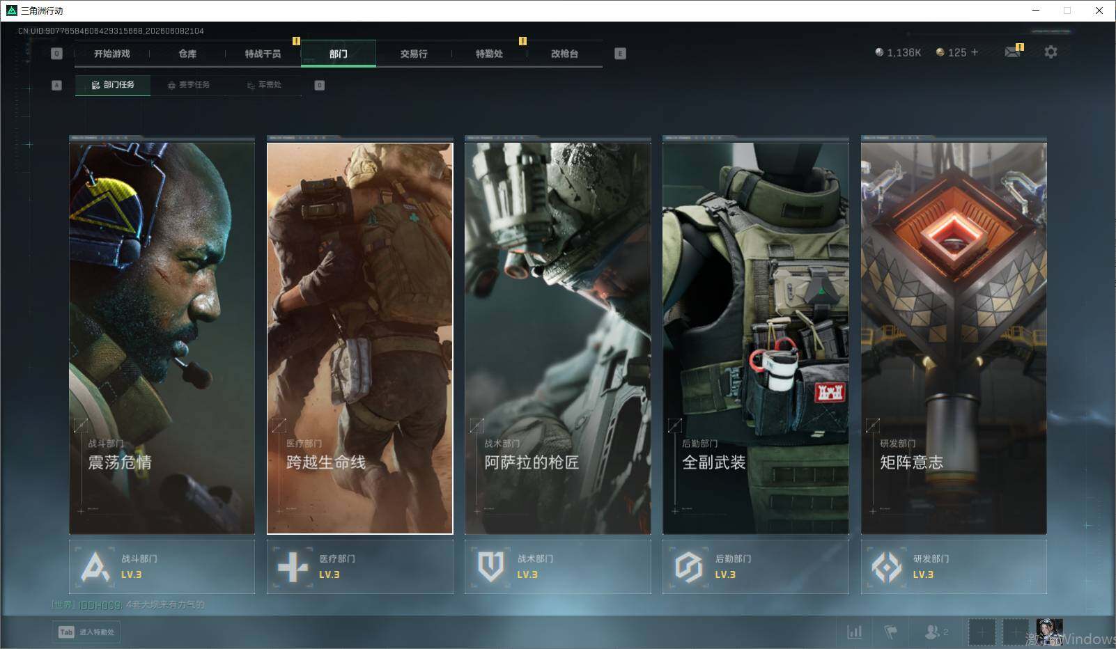Close the 三角洲行动 window

point(1099,10)
